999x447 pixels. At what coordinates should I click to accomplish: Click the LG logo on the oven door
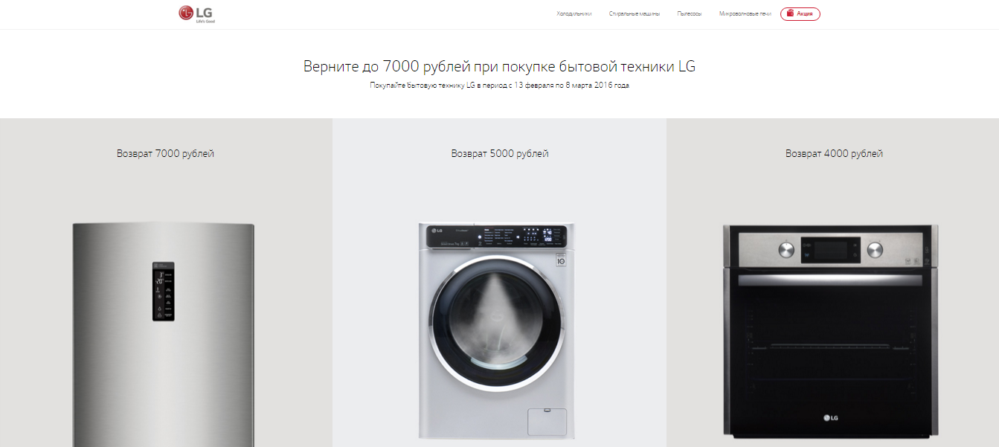831,418
